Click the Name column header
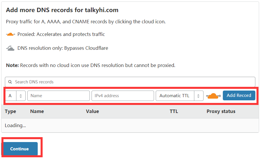 pyautogui.click(x=37, y=111)
